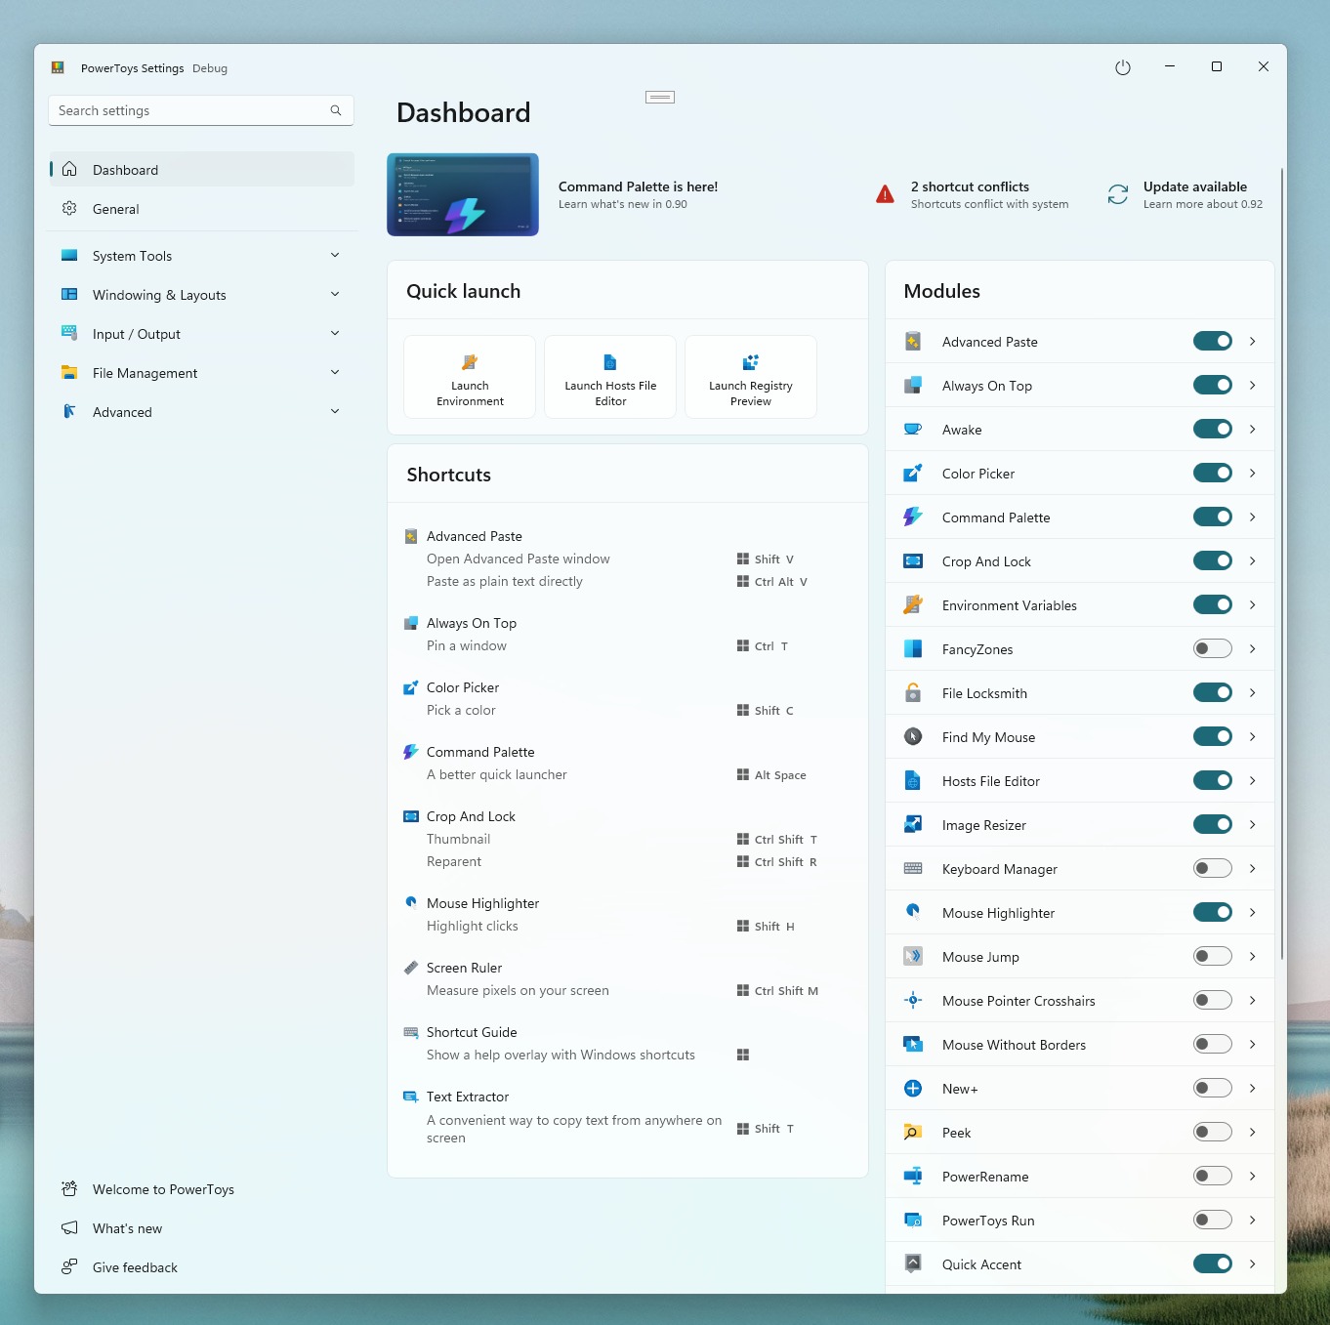Open the 2 shortcut conflicts warning
This screenshot has height=1325, width=1330.
tap(971, 194)
